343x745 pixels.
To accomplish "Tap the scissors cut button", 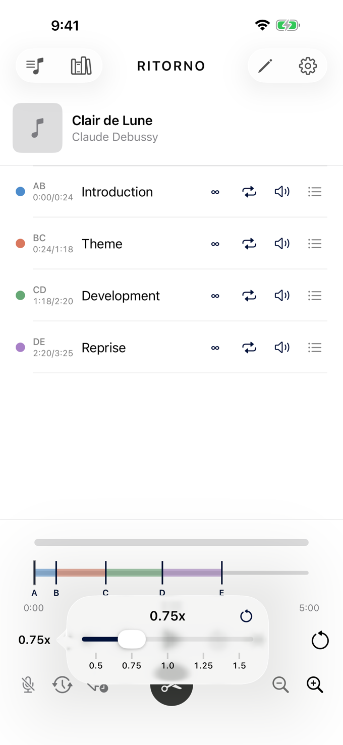I will point(171,689).
